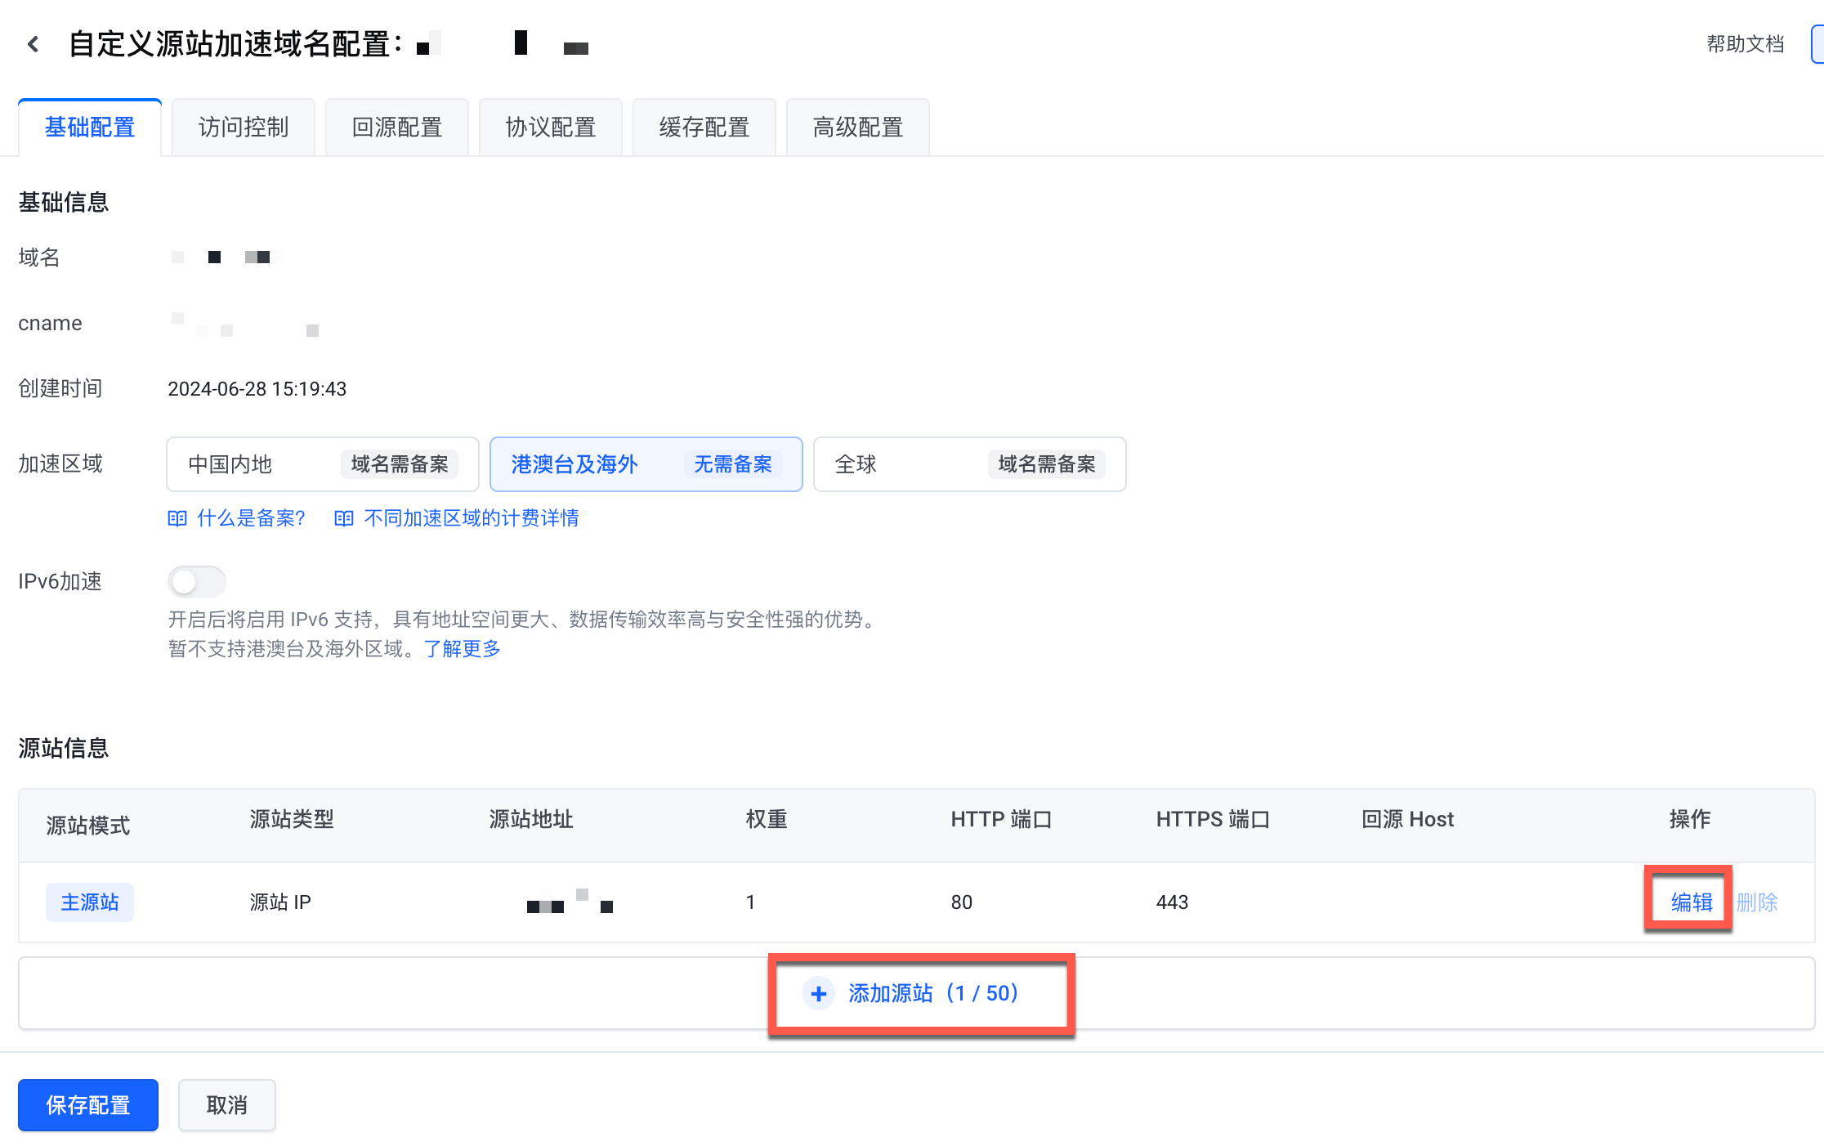The image size is (1824, 1146).
Task: Click 编辑 for the 主源站 row
Action: [x=1692, y=902]
